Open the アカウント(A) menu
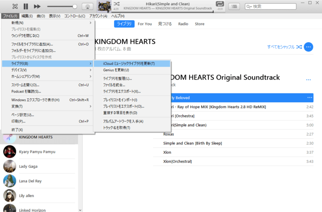Image resolution: width=322 pixels, height=212 pixels. point(98,16)
